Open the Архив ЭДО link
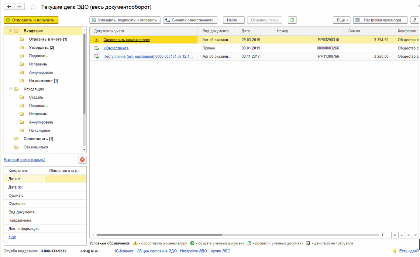Image resolution: width=420 pixels, height=257 pixels. pyautogui.click(x=220, y=251)
